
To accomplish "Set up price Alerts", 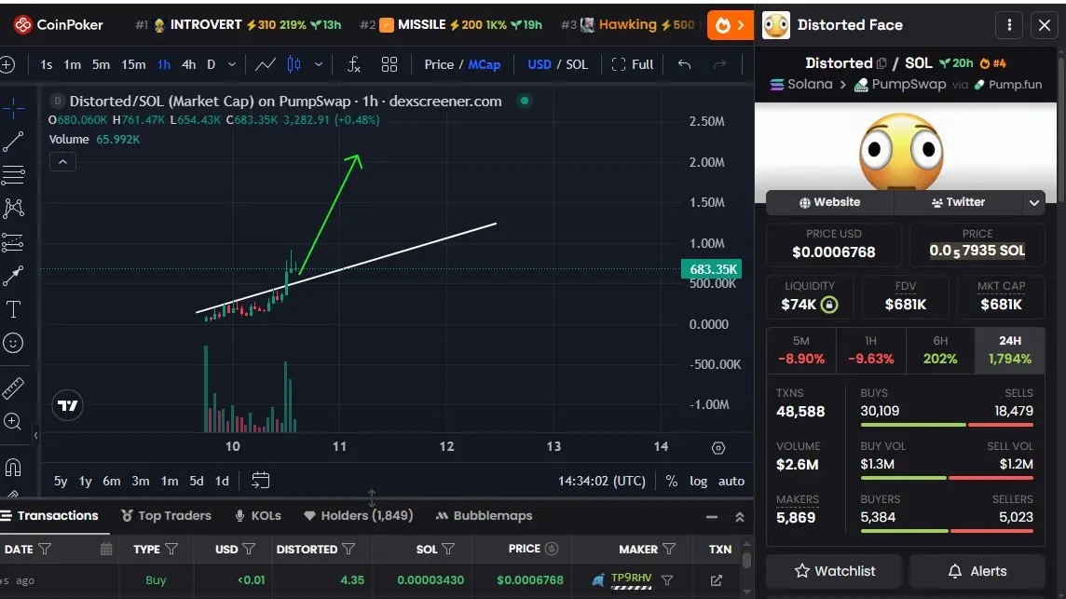I will click(x=977, y=571).
